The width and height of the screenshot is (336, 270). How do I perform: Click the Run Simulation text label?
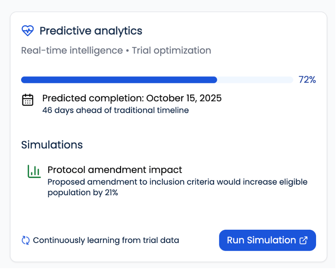pos(261,240)
